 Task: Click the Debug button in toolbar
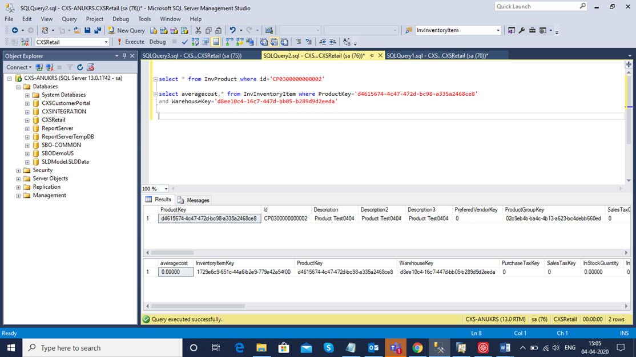point(158,42)
